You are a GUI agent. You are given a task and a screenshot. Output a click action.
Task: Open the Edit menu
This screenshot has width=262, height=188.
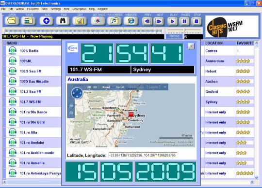11,9
